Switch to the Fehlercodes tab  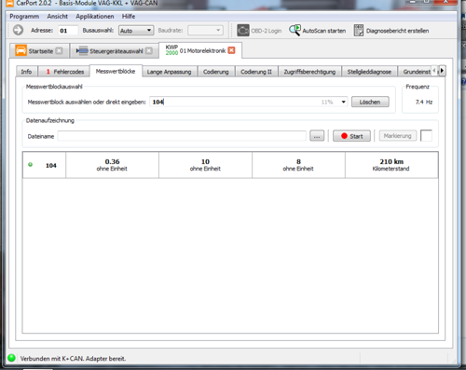[x=65, y=72]
